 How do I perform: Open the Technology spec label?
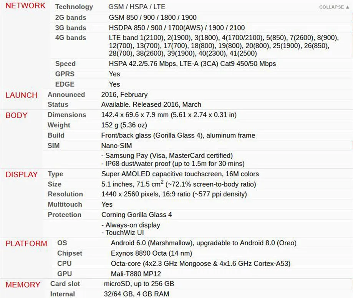pyautogui.click(x=74, y=7)
